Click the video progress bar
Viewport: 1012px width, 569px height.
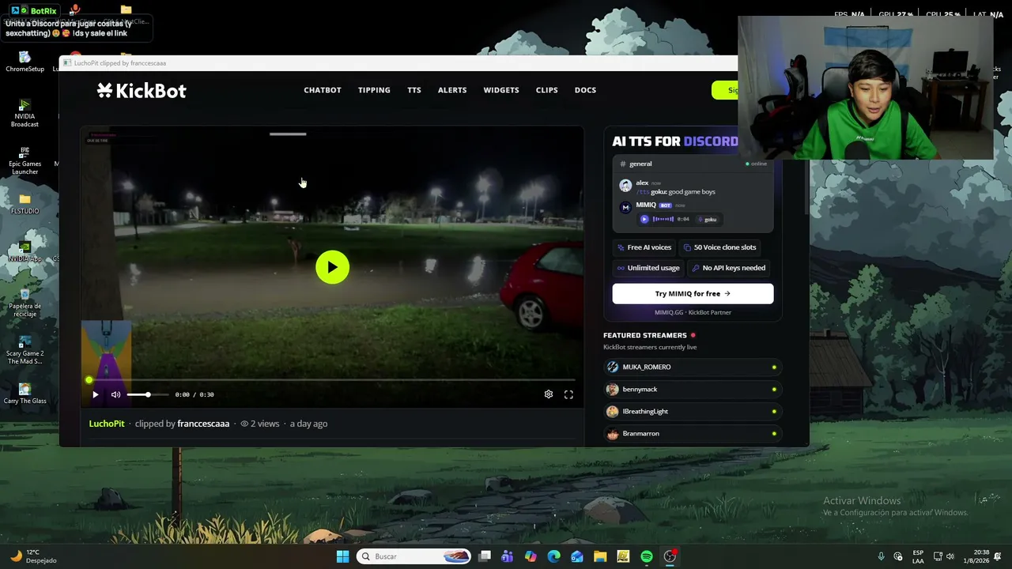tap(332, 380)
